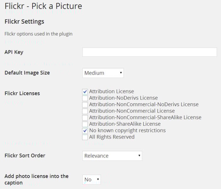Open the Default Image Size dropdown
The image size is (221, 189).
tap(103, 73)
